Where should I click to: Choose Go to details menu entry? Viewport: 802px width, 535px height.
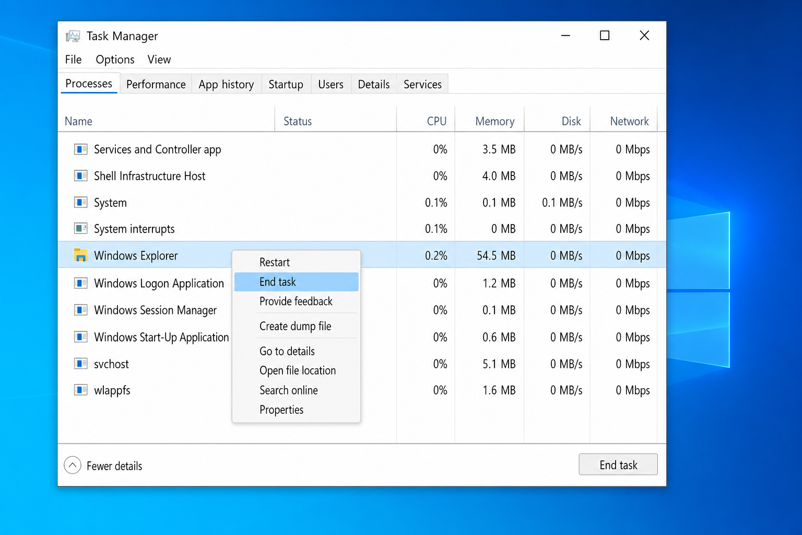click(x=296, y=351)
